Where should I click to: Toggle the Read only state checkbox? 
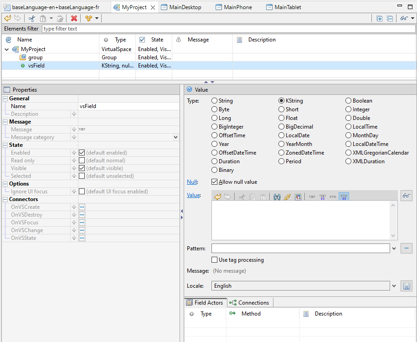point(82,161)
